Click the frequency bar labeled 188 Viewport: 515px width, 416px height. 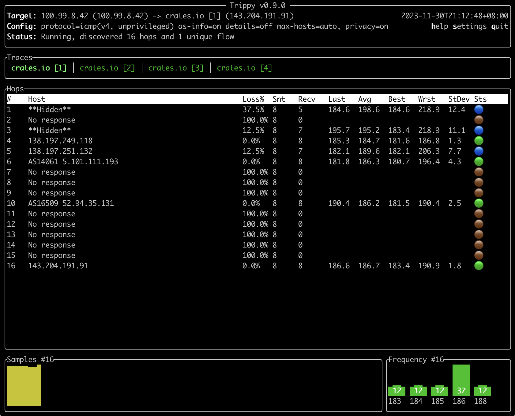483,391
